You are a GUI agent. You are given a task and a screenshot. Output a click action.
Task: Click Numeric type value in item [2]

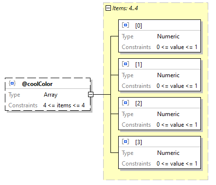(x=168, y=114)
